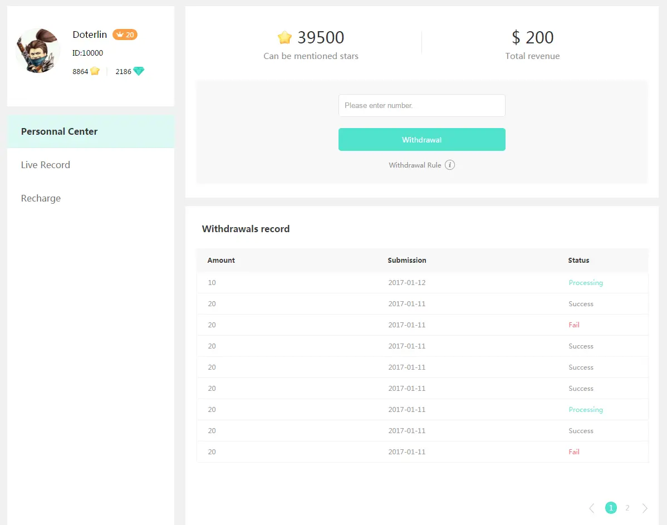Click 'Can be mentioned stars' label
This screenshot has height=525, width=667.
pyautogui.click(x=311, y=56)
